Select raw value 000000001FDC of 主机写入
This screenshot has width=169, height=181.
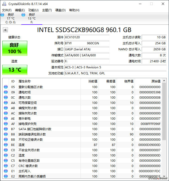pos(150,171)
